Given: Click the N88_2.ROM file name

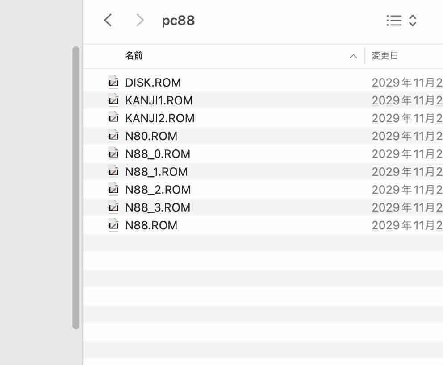Looking at the screenshot, I should (158, 190).
